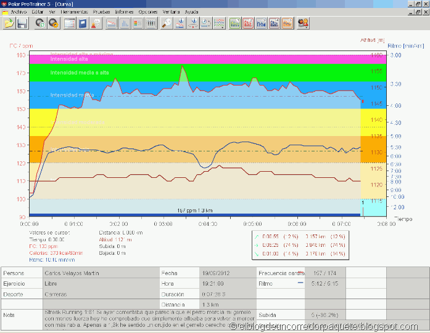The image size is (430, 333).
Task: Click the Calorías cursor value text
Action: (x=56, y=253)
